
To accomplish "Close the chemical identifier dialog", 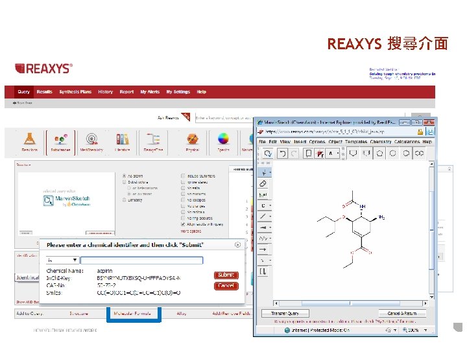I will (x=237, y=244).
